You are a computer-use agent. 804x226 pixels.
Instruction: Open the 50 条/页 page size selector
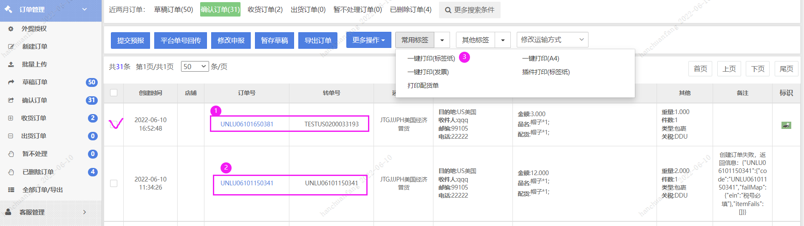pos(195,67)
